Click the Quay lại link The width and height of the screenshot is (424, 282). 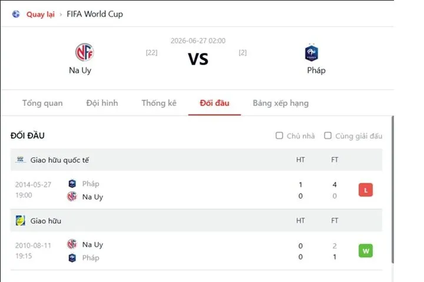41,14
